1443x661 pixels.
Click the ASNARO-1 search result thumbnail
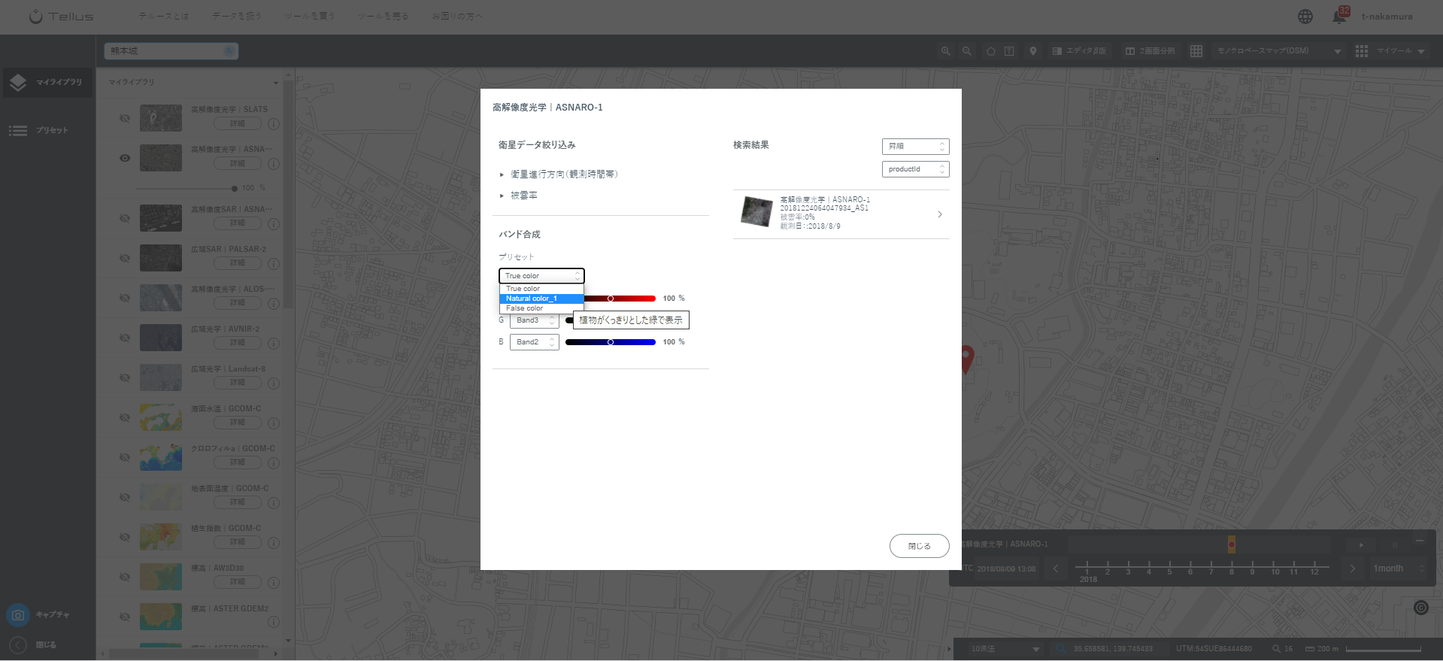pyautogui.click(x=756, y=212)
